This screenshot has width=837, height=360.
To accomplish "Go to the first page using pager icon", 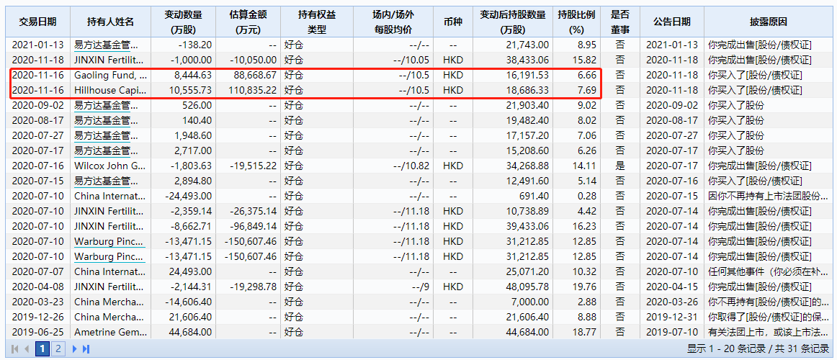I will pyautogui.click(x=15, y=349).
